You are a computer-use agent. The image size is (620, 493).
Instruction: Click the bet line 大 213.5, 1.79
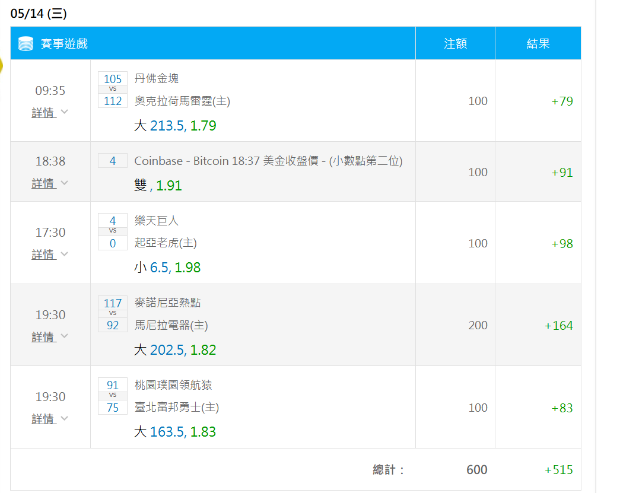tap(175, 126)
